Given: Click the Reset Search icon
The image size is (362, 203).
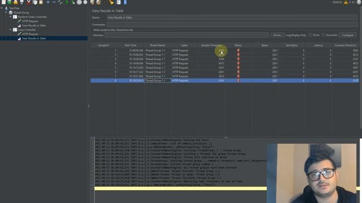Looking at the screenshot, I should pos(112,2).
